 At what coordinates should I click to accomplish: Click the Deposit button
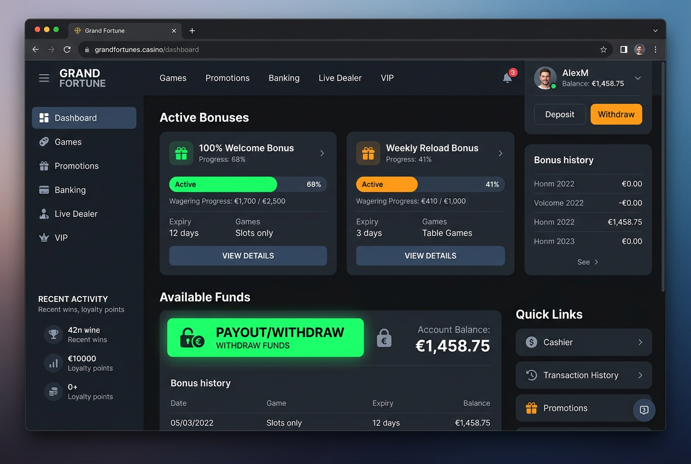(x=560, y=114)
